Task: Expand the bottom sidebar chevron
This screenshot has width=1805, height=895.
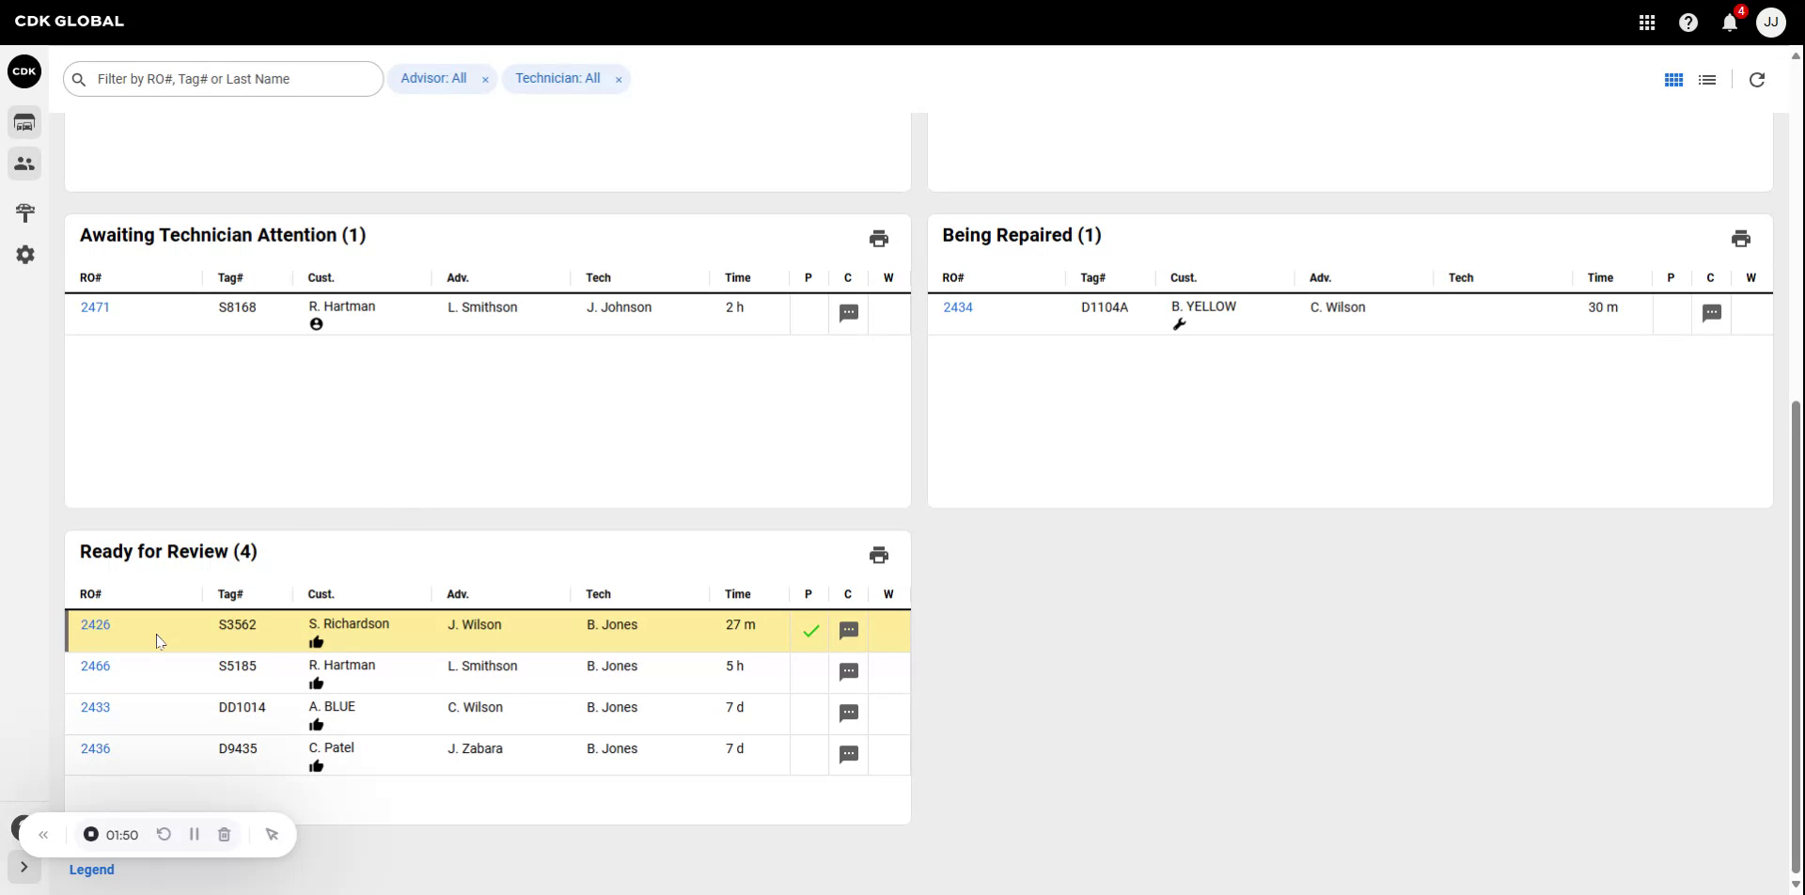Action: 24,867
